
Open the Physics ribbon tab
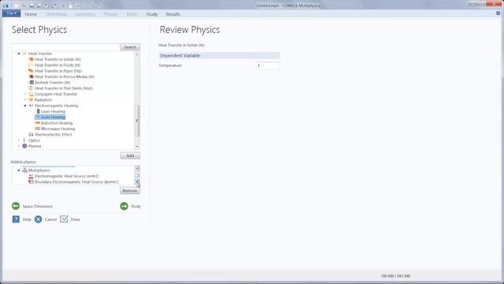(111, 14)
